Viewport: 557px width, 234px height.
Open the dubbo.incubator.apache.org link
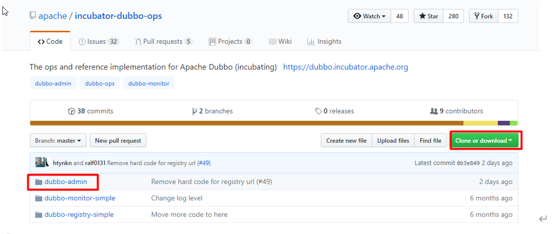(x=346, y=67)
